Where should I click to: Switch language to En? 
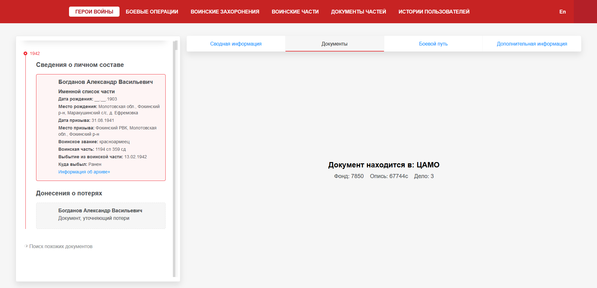click(562, 12)
